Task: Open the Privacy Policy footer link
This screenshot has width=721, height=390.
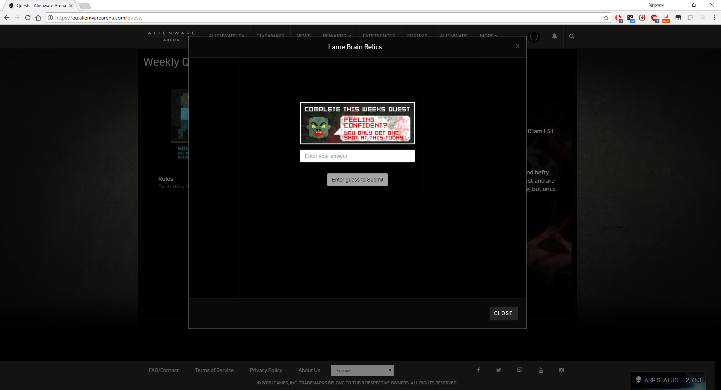Action: tap(266, 370)
